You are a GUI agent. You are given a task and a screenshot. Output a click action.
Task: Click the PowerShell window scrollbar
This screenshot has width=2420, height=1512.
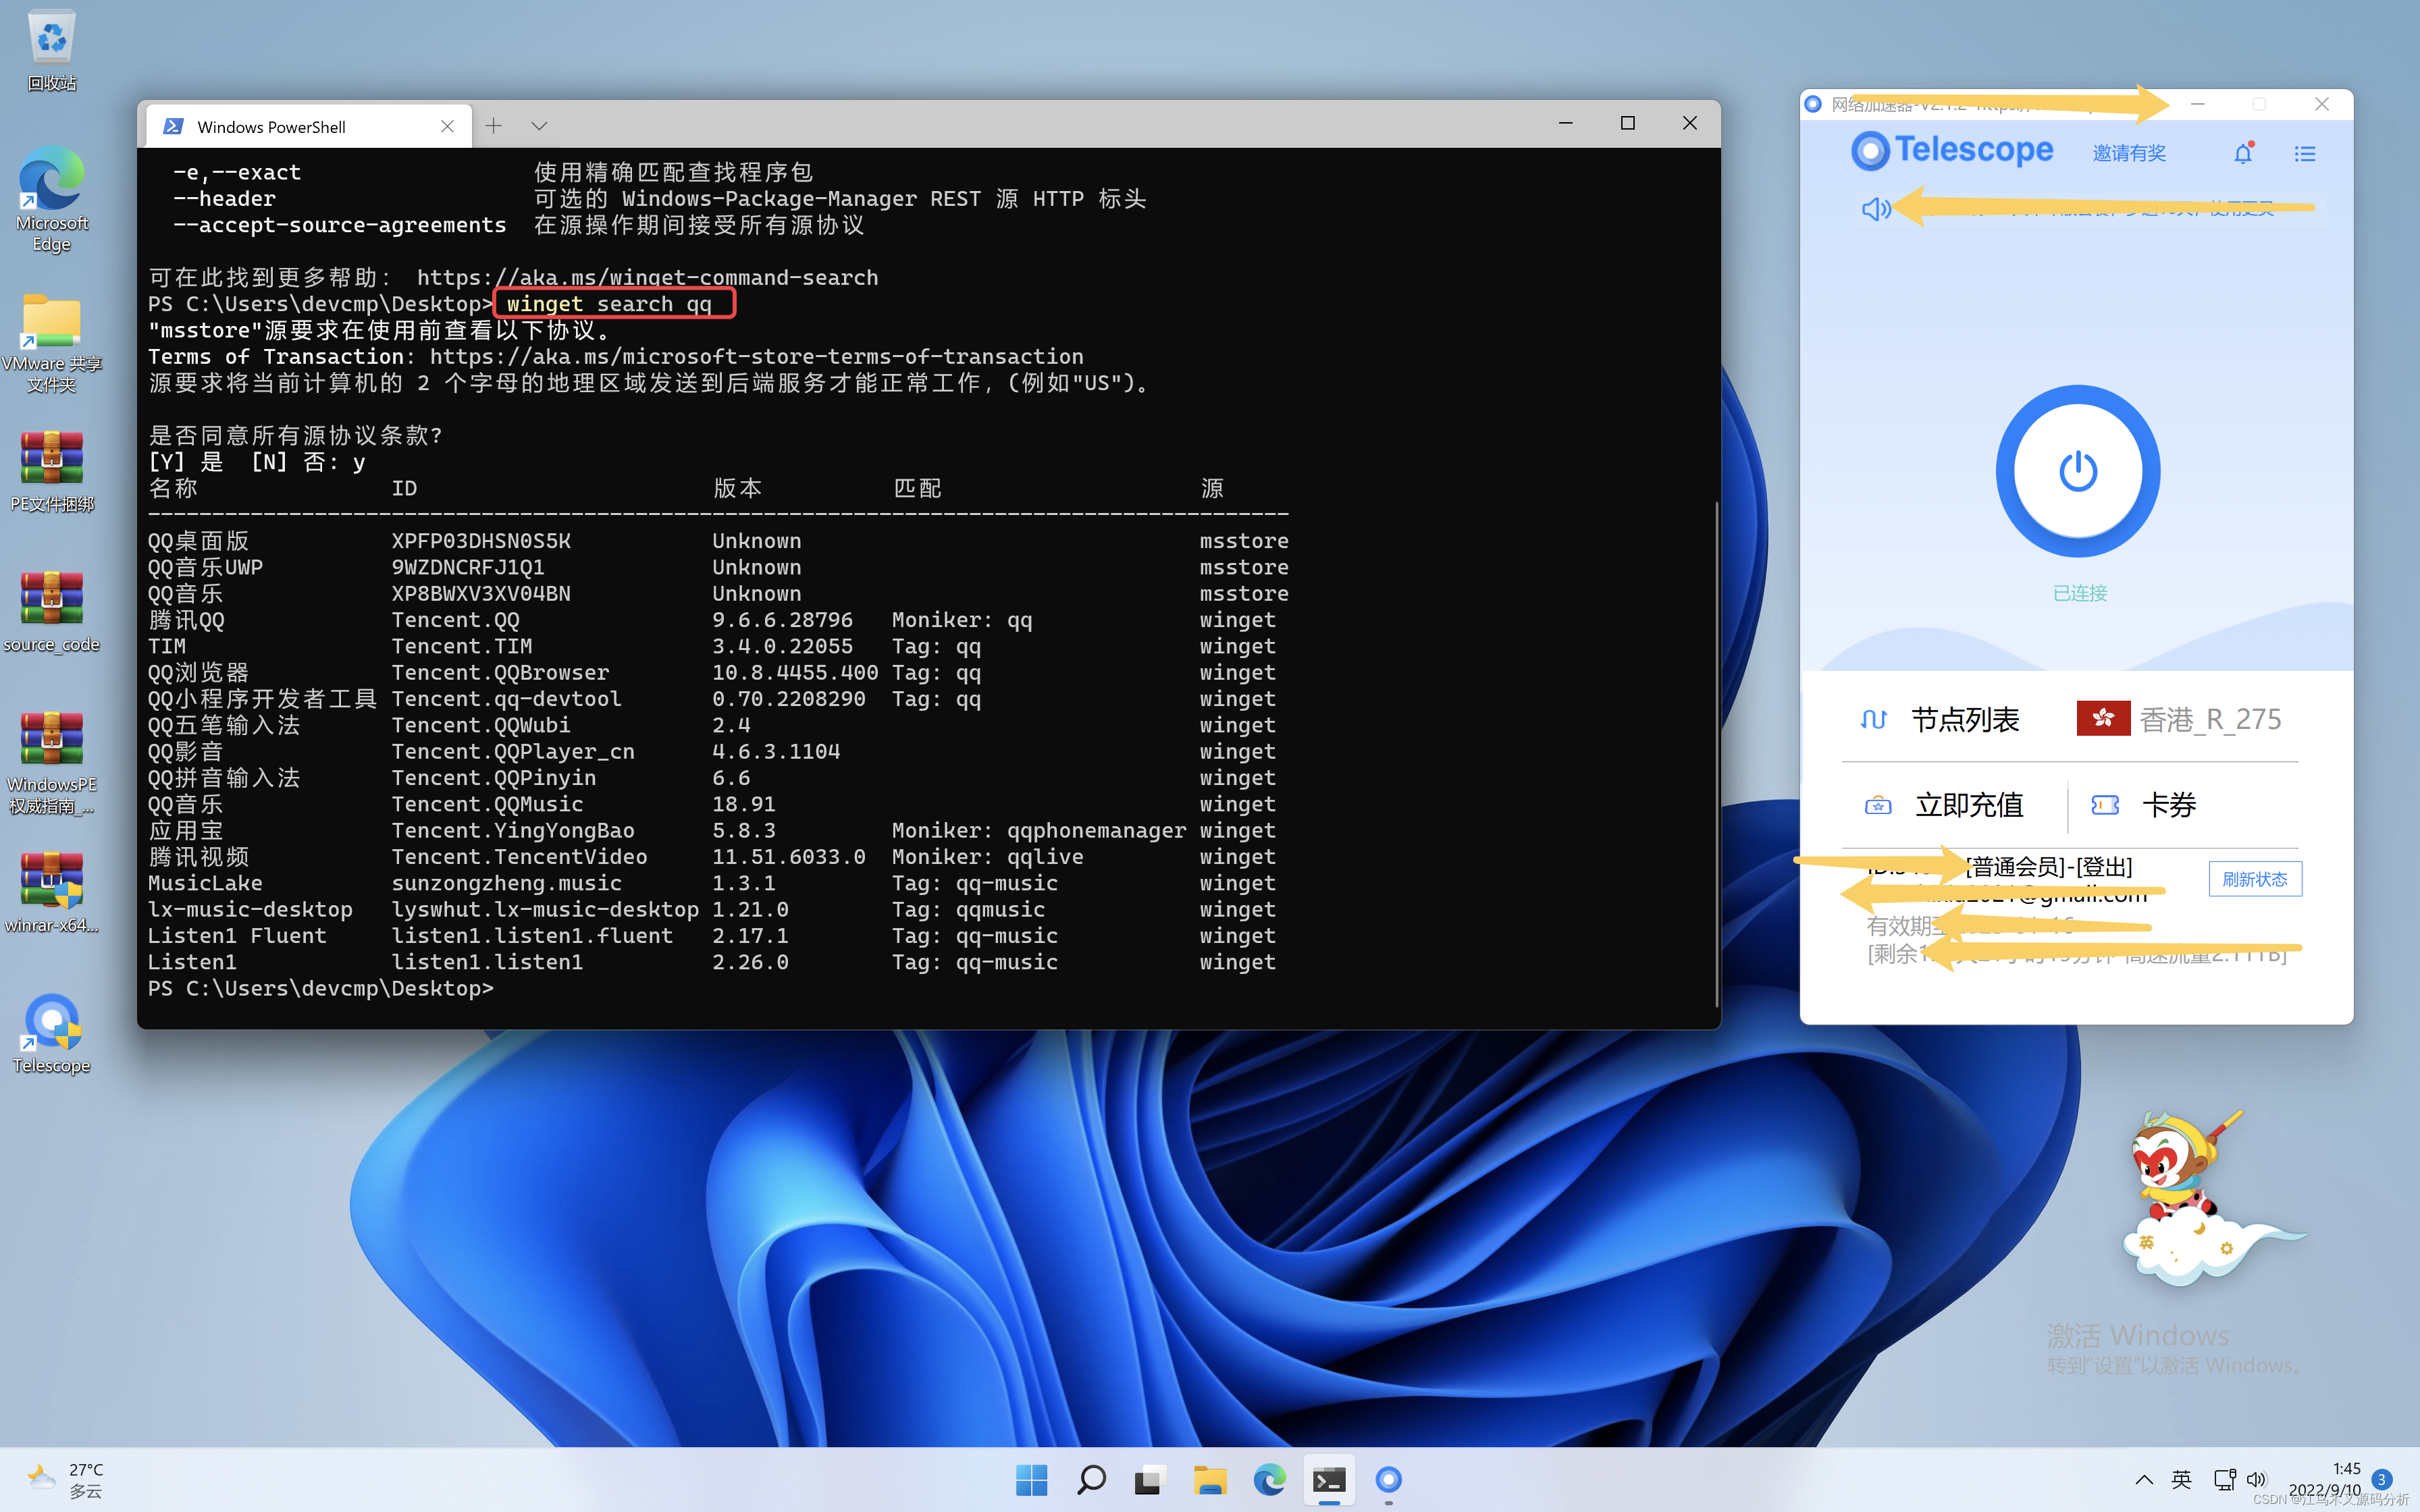click(x=1716, y=754)
